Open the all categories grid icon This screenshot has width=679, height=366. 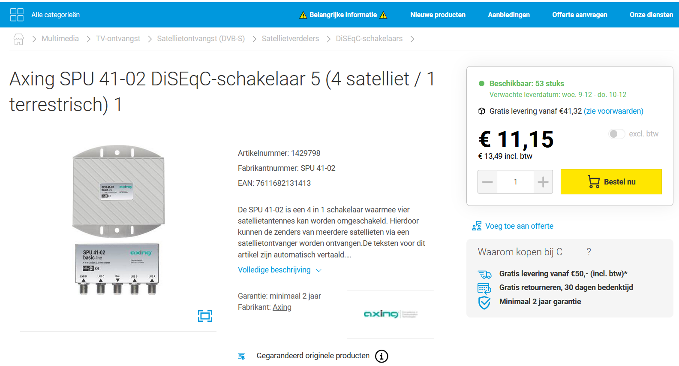17,15
